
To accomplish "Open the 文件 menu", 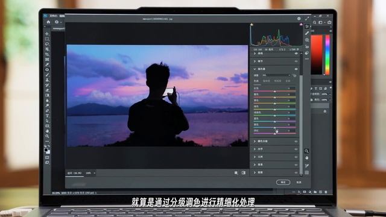I will (54, 16).
